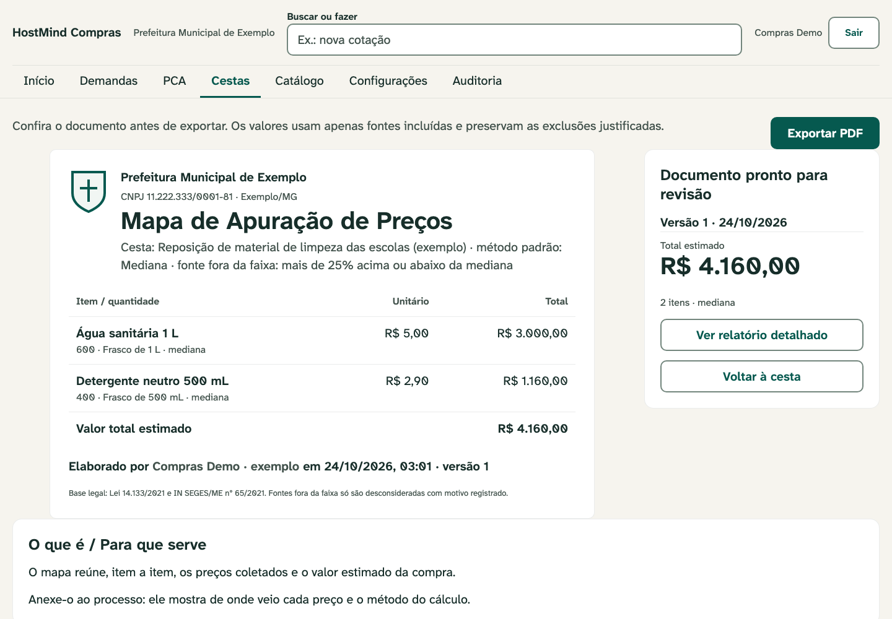This screenshot has width=892, height=619.
Task: View the Auditoria tab
Action: pyautogui.click(x=477, y=81)
